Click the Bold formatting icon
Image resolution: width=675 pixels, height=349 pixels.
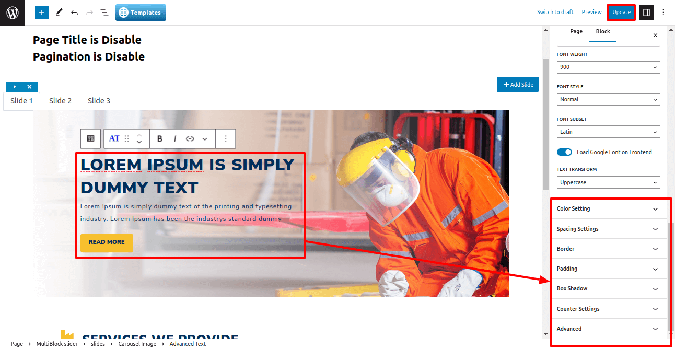coord(160,138)
